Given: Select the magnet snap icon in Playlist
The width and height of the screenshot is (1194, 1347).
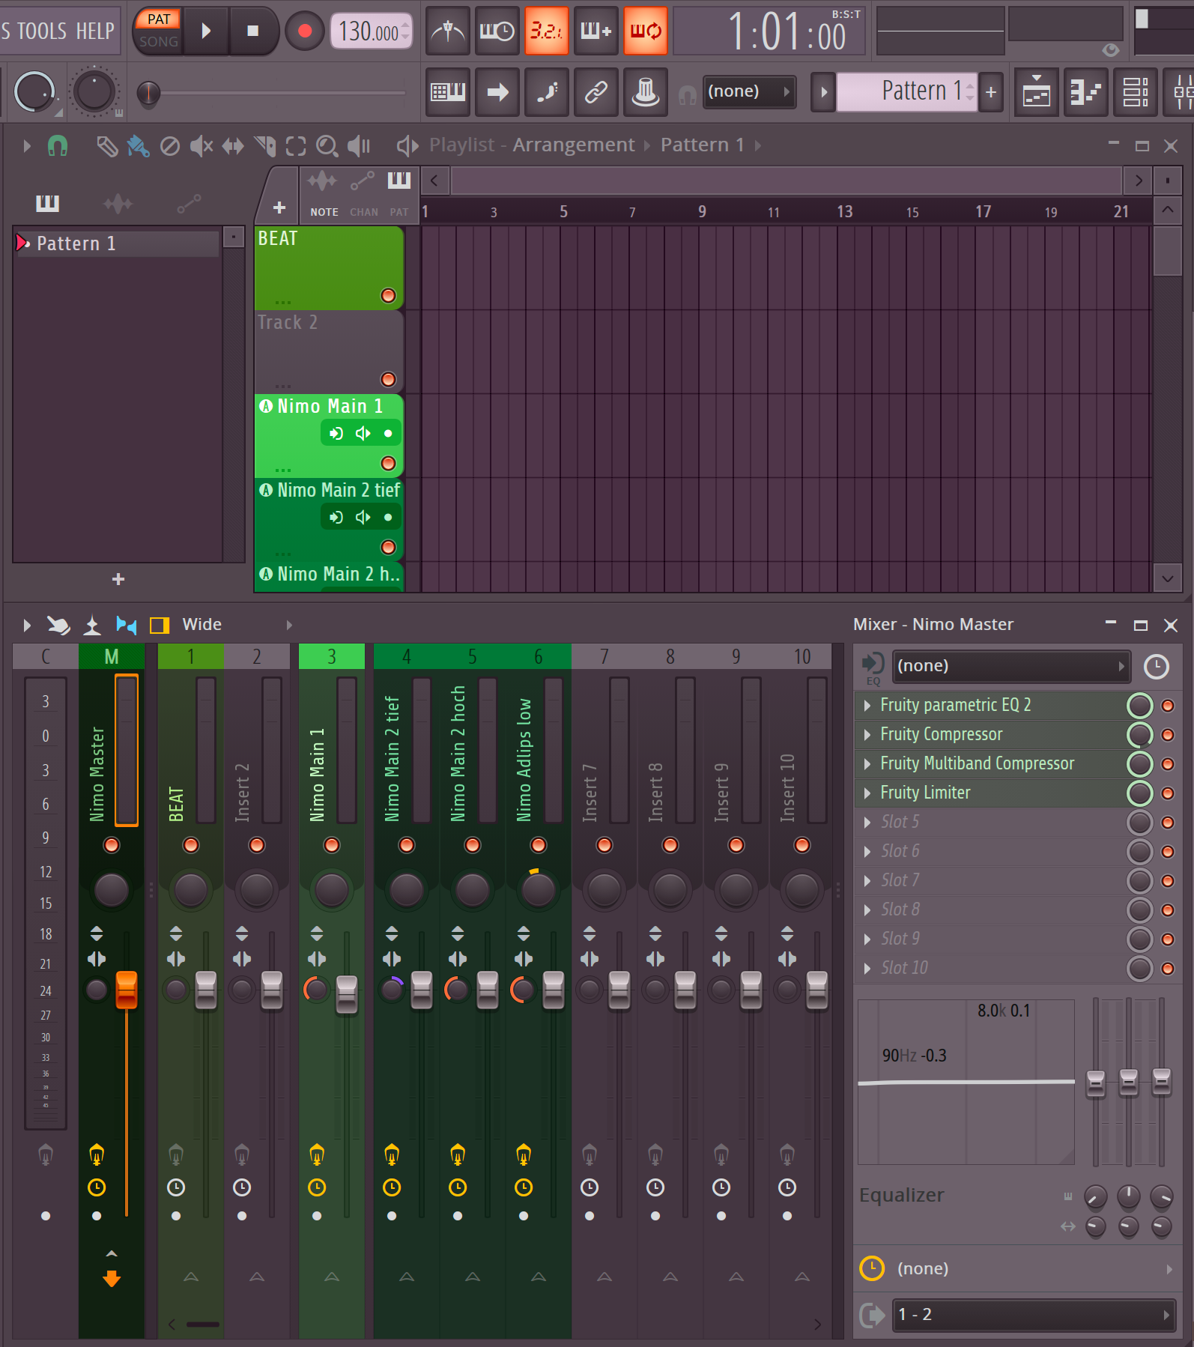Looking at the screenshot, I should click(58, 145).
